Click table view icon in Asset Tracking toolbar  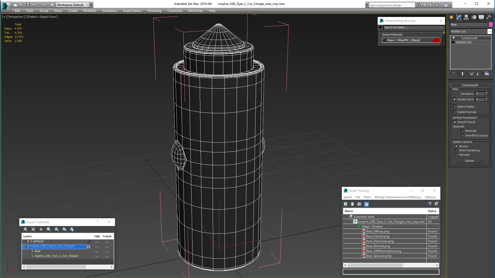pyautogui.click(x=367, y=204)
